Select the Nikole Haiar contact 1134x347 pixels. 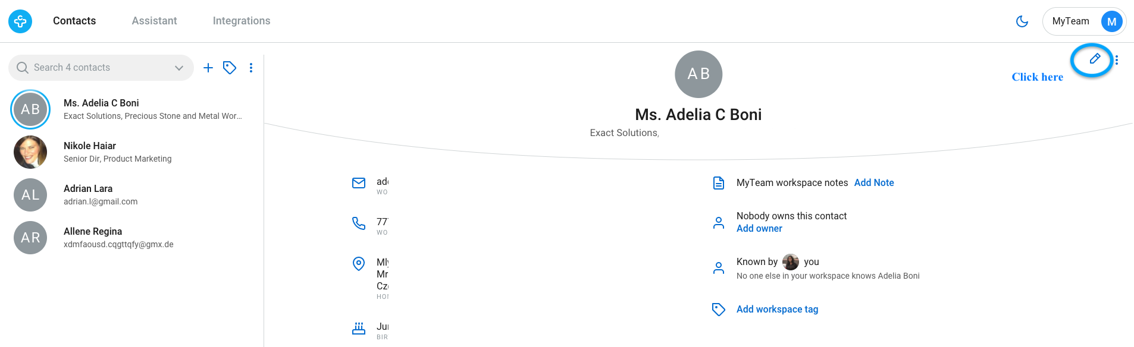132,152
